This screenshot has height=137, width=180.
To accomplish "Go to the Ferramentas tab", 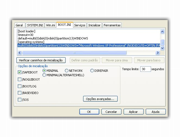I will (112, 25).
